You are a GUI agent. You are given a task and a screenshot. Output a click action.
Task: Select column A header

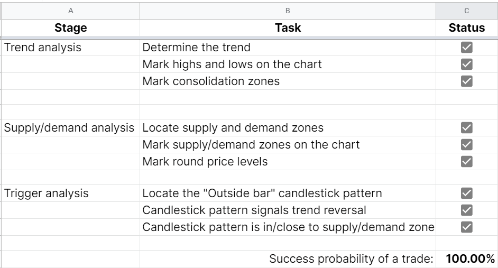coord(70,10)
